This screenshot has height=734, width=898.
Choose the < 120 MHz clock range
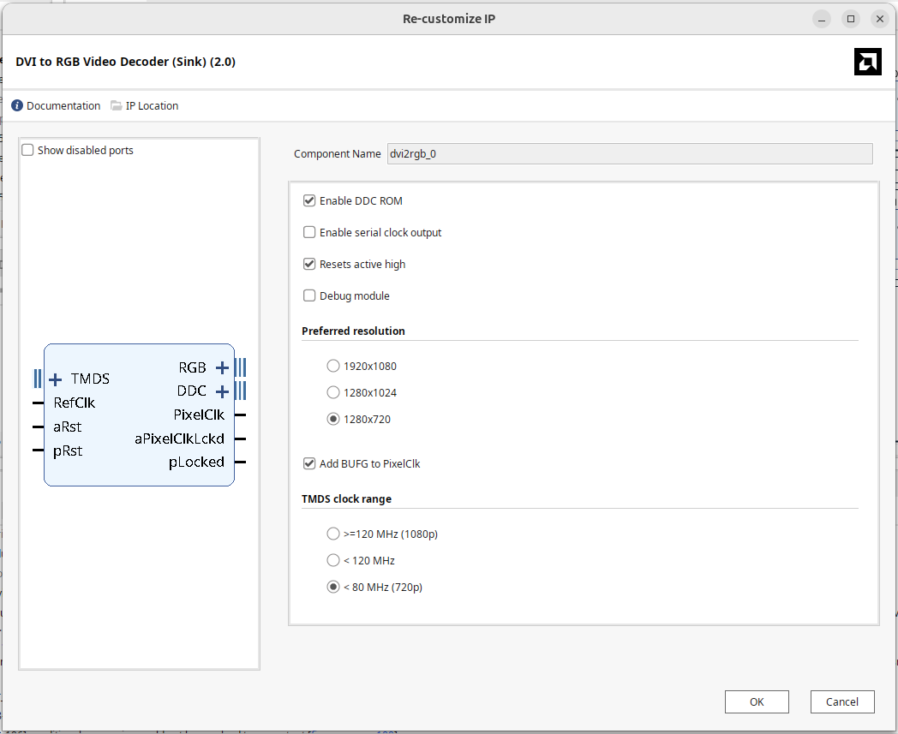333,561
